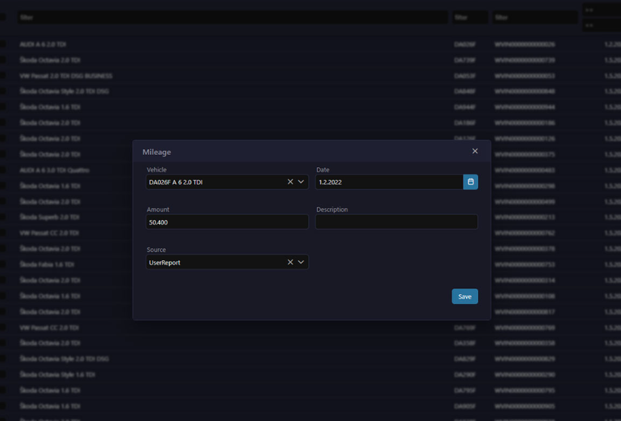
Task: Select the AUDI A 6 3.0 TDI Quattro row
Action: (x=55, y=170)
